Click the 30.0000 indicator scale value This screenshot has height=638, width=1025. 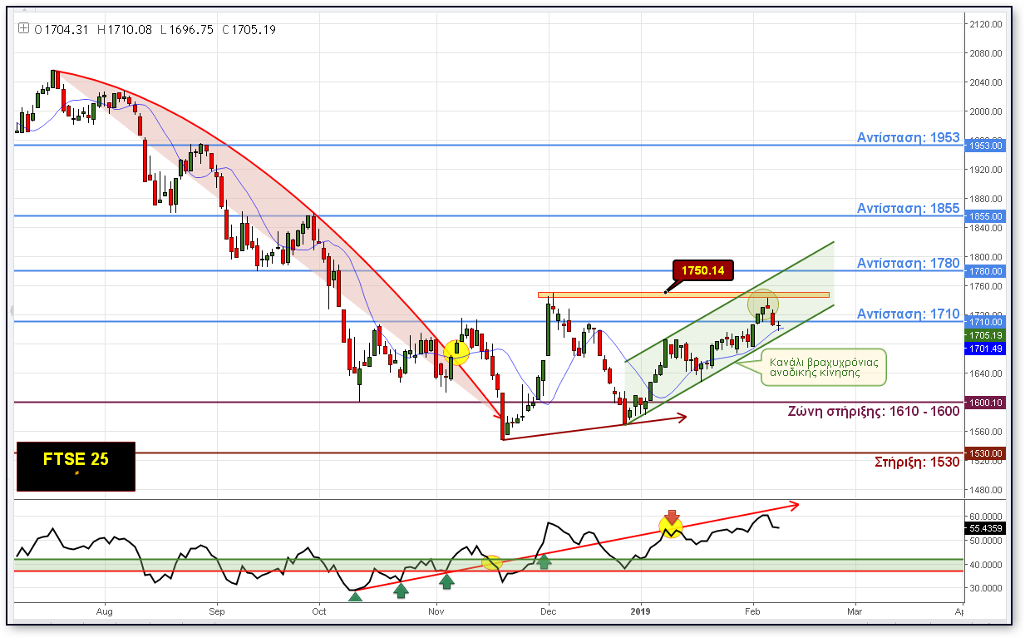(986, 588)
